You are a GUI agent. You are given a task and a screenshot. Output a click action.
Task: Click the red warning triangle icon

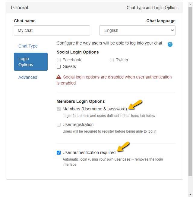pos(59,77)
